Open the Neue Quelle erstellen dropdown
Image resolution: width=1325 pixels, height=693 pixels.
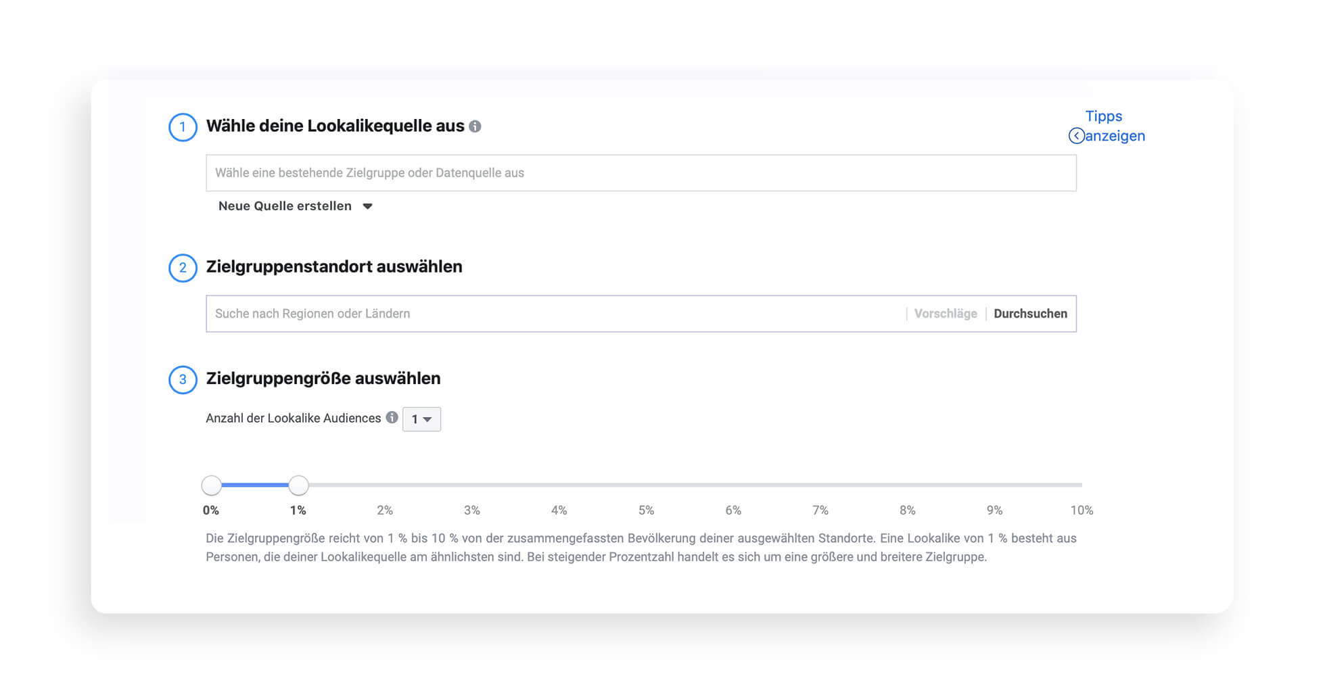[296, 206]
